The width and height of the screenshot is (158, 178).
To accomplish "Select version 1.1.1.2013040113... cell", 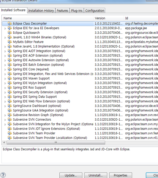I will (108, 42).
